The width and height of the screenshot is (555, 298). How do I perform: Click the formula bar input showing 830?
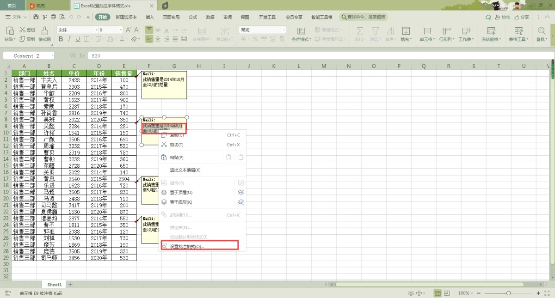point(277,55)
